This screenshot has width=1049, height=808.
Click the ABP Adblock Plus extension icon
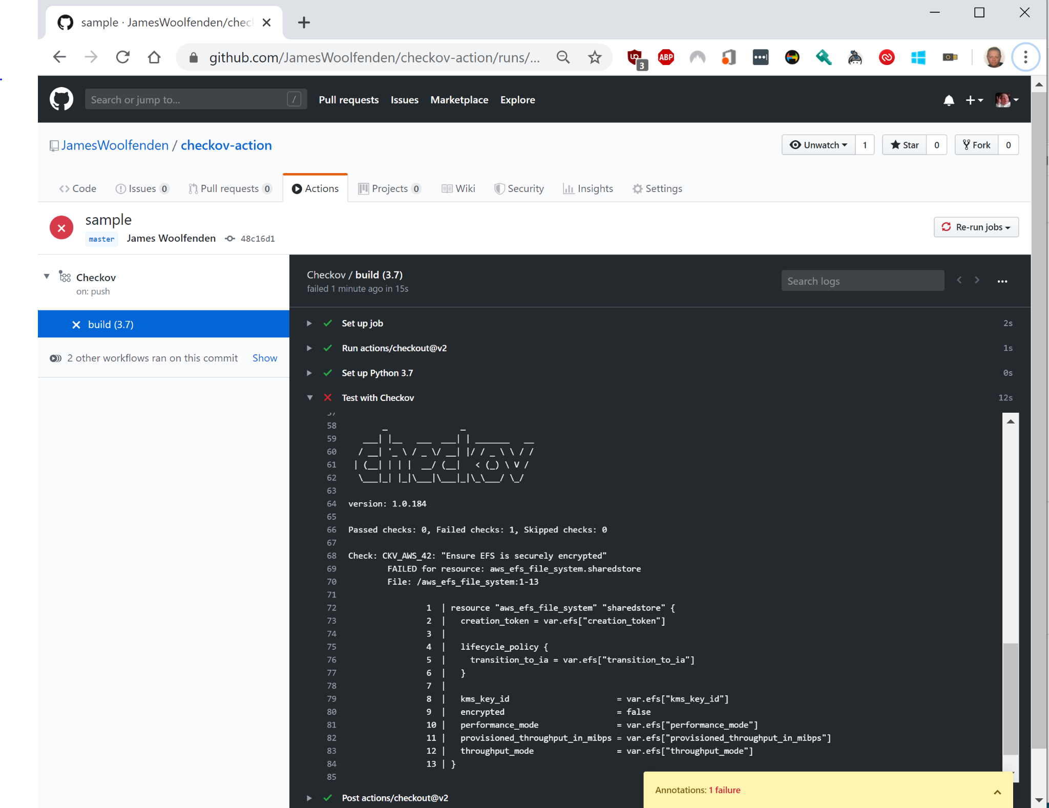pos(666,57)
